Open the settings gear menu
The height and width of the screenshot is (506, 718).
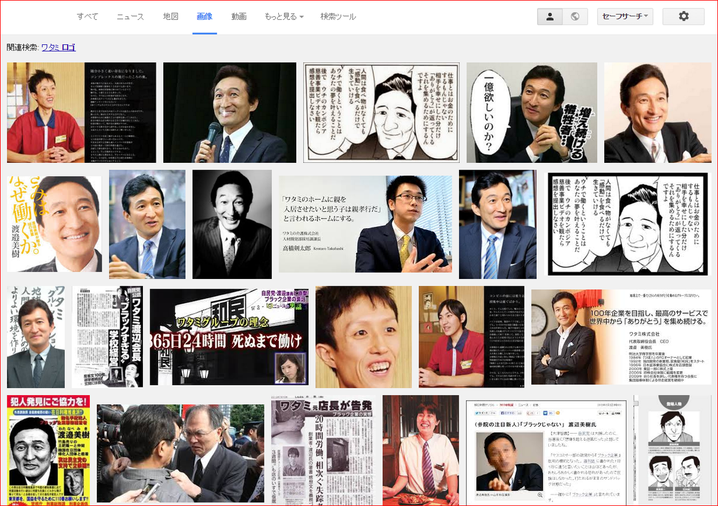point(683,17)
